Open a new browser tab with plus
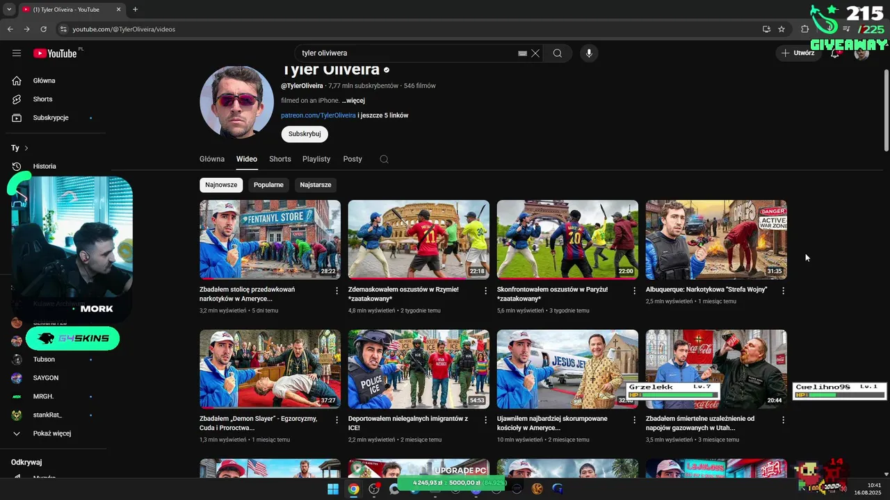Image resolution: width=890 pixels, height=500 pixels. click(x=135, y=10)
